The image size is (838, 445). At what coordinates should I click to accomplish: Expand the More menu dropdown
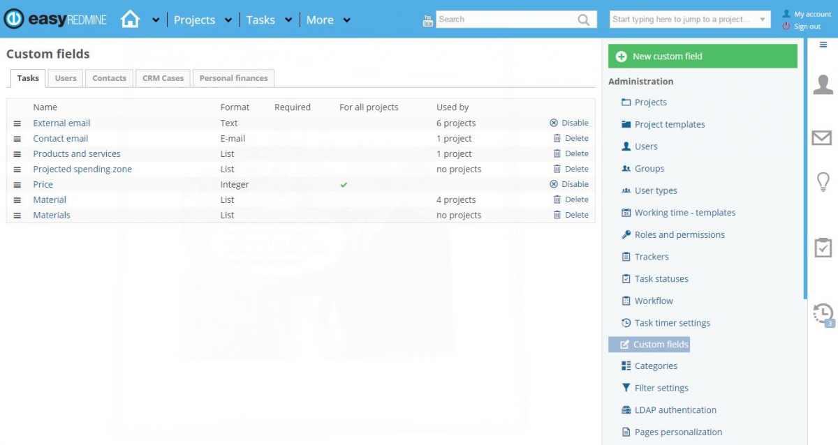[x=345, y=20]
